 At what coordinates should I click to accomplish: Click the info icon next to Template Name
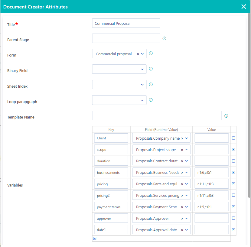point(226,116)
